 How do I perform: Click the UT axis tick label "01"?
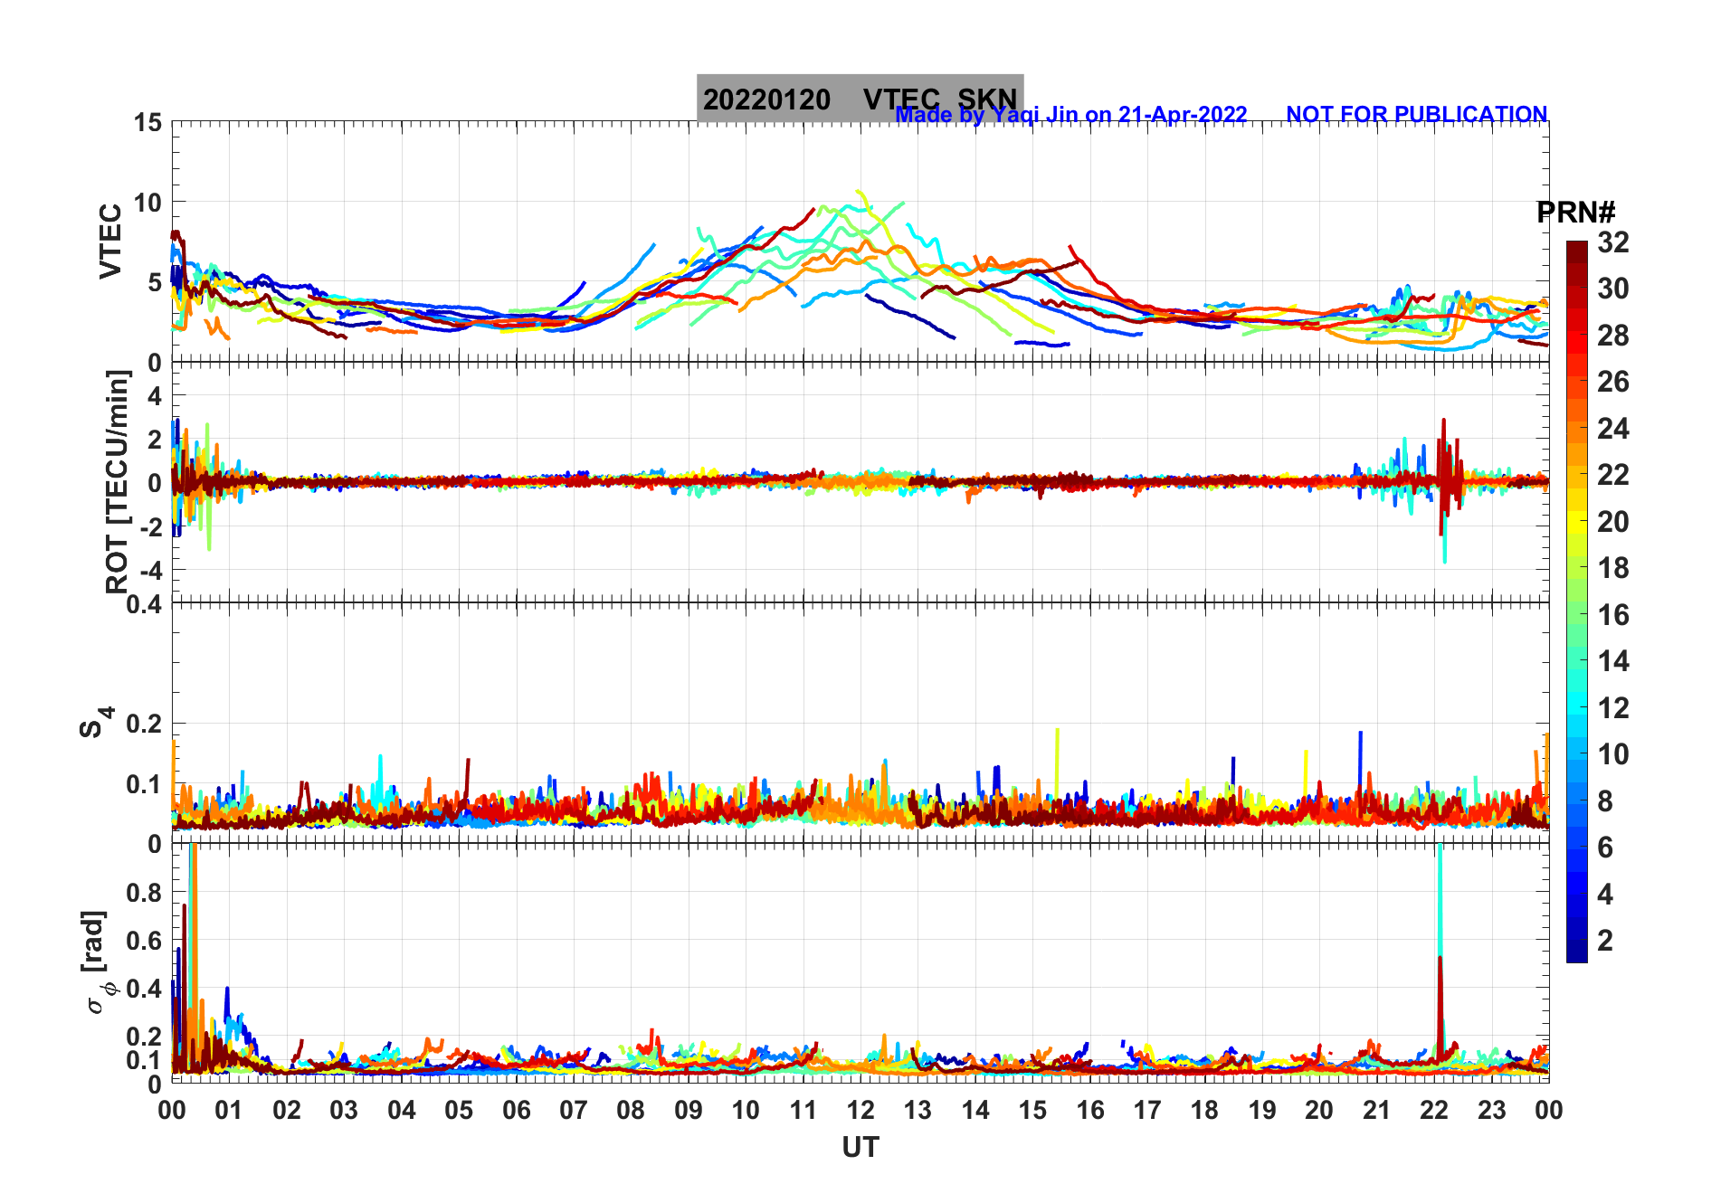pyautogui.click(x=229, y=1111)
